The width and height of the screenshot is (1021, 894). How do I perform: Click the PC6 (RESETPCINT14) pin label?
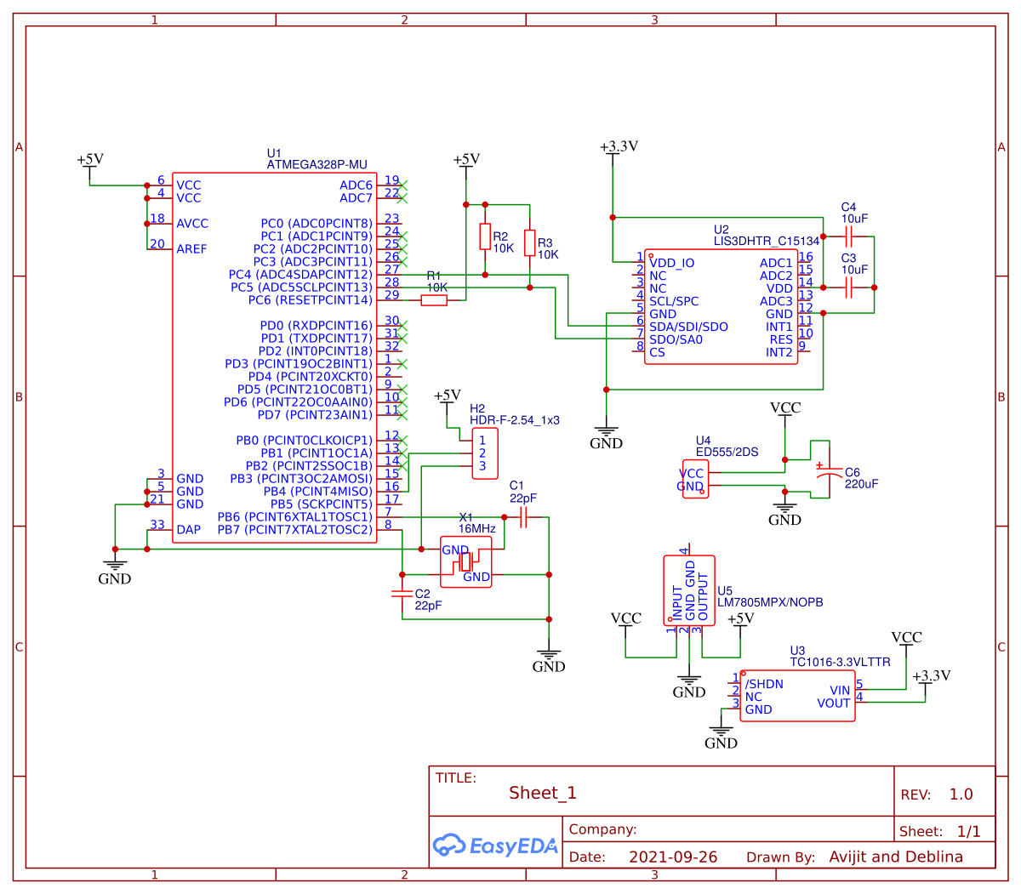coord(310,300)
